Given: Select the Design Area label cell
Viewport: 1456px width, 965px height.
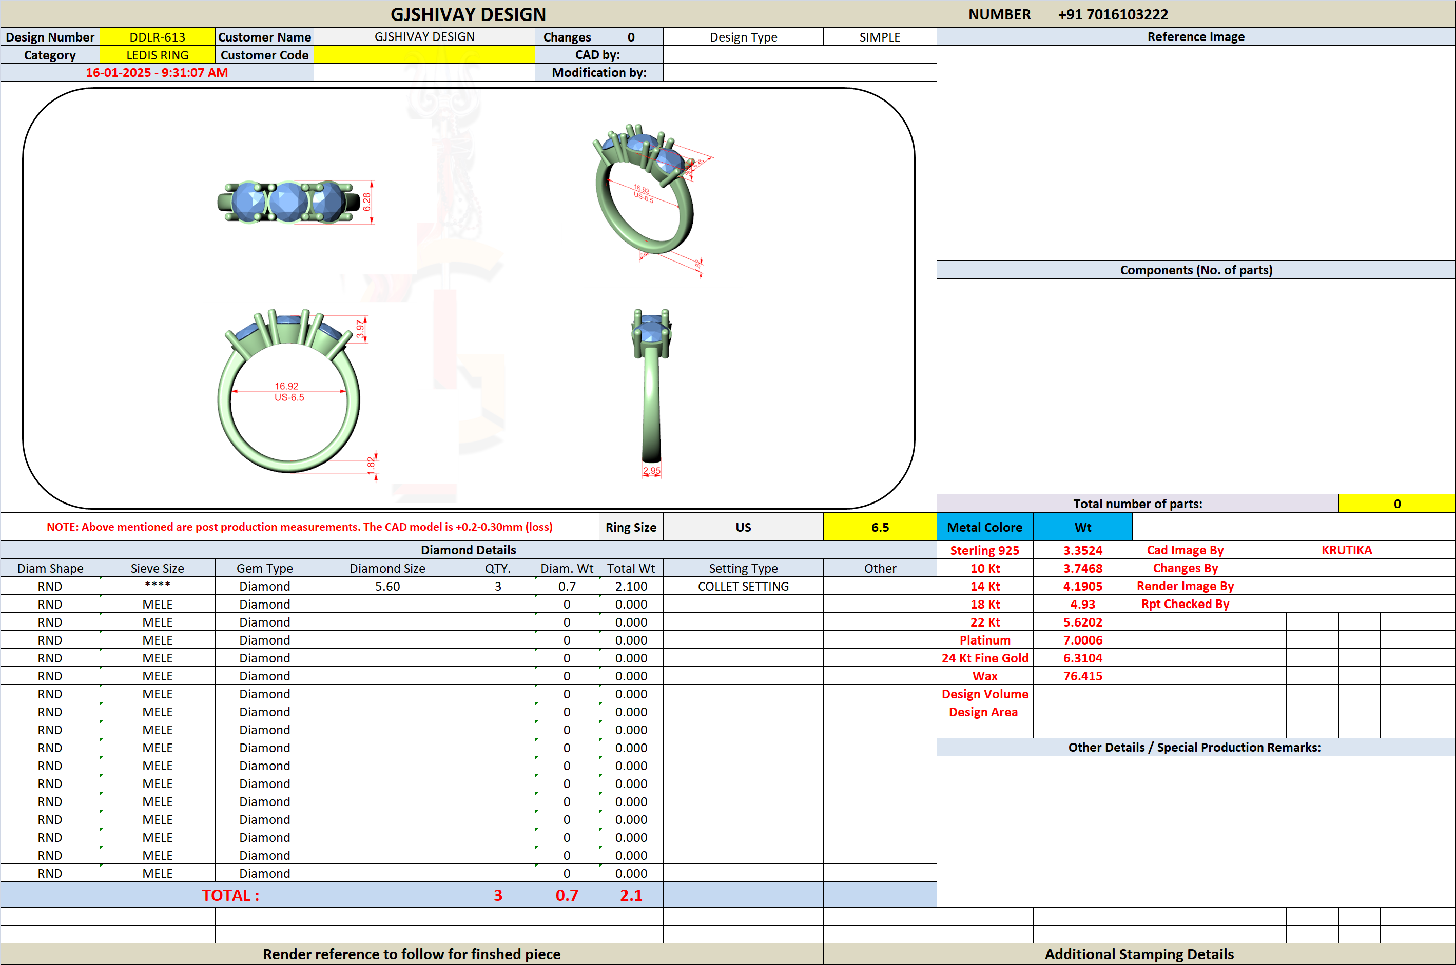Looking at the screenshot, I should tap(984, 711).
